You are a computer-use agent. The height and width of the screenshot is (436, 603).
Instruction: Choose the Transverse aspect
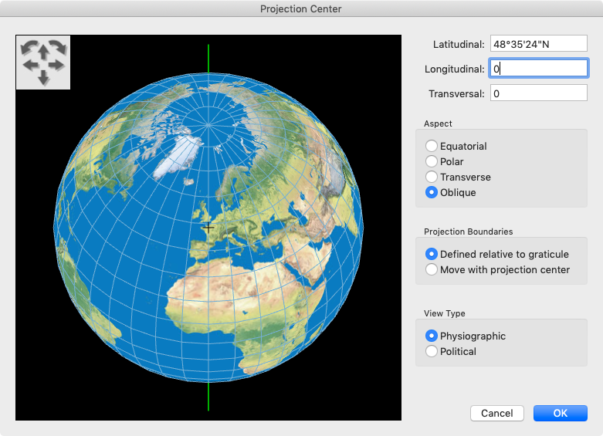click(x=432, y=177)
